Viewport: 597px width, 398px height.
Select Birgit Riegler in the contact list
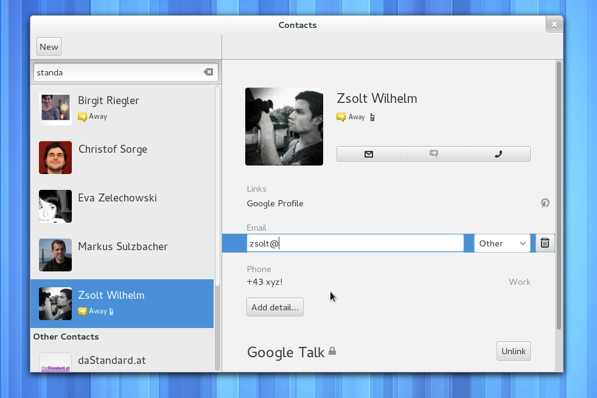click(x=122, y=108)
